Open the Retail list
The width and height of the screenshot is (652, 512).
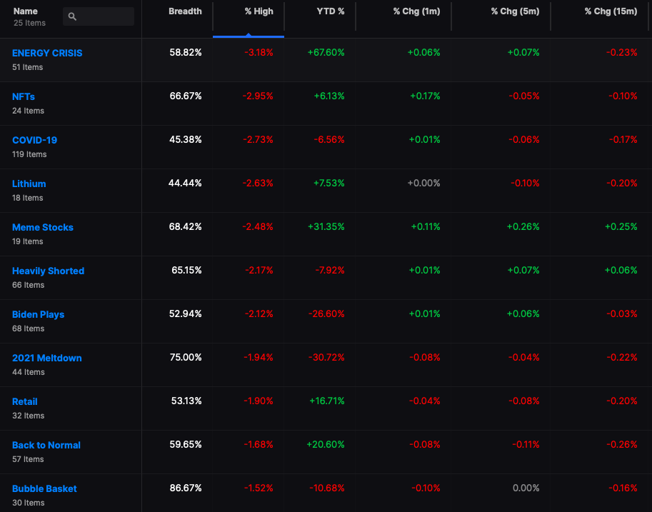[24, 402]
